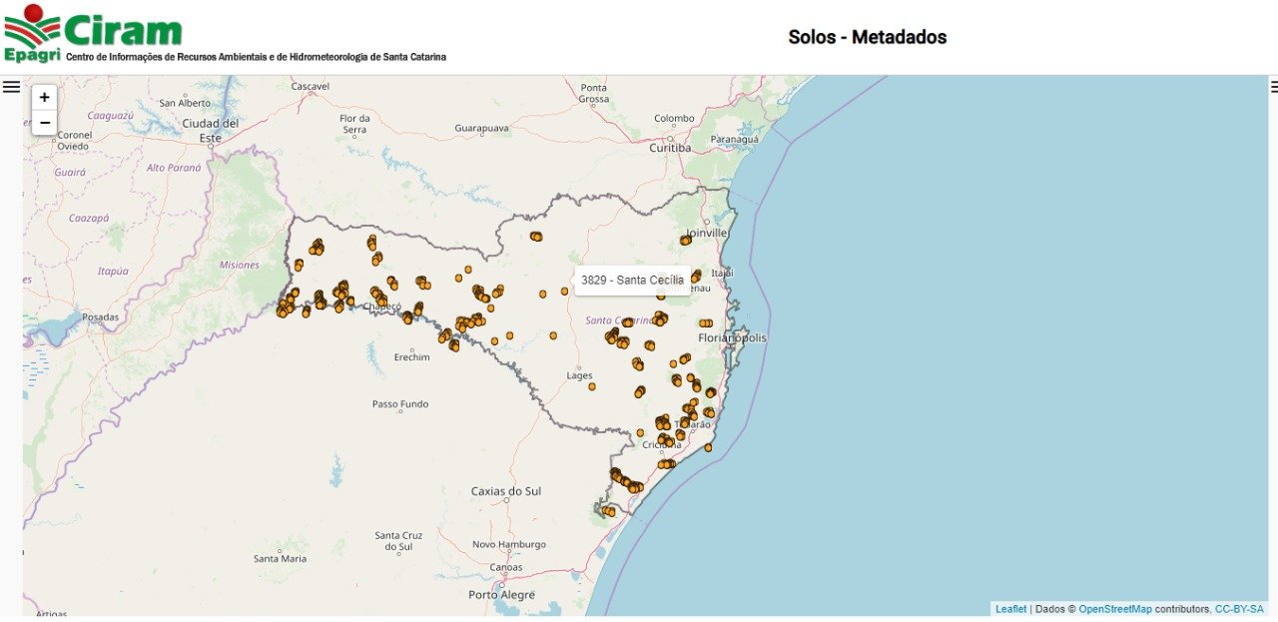Zoom out with the minus button
Viewport: 1278px width, 622px height.
tap(44, 123)
